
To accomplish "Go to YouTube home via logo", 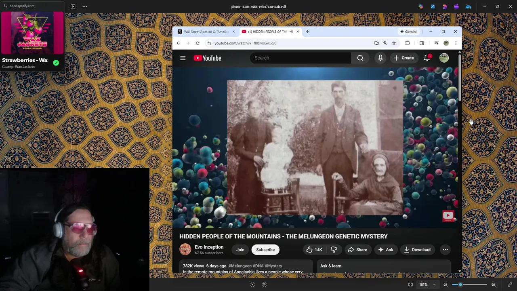I will pos(207,58).
